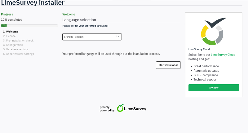Click the Language selection heading

(79, 20)
